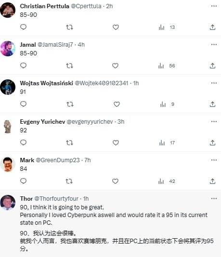Reply to Wojtas Wojtasiński's 91 tweet
Image resolution: width=221 pixels, height=257 pixels.
(x=23, y=104)
